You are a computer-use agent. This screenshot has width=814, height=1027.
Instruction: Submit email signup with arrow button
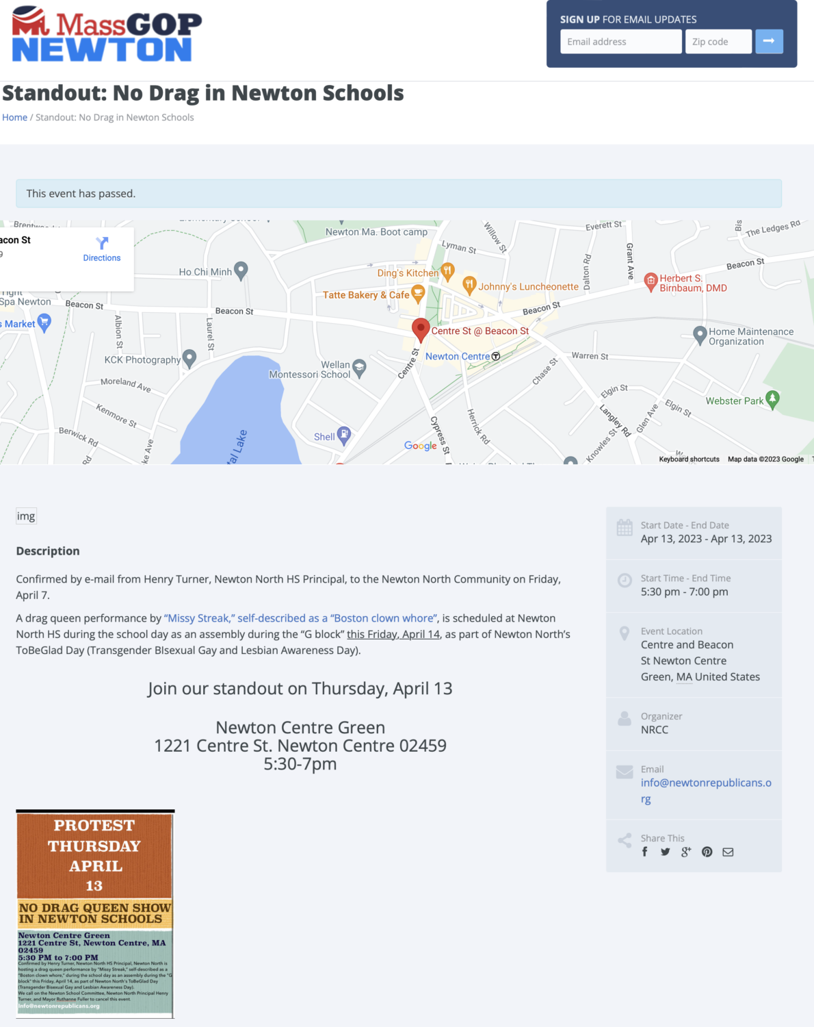tap(769, 42)
